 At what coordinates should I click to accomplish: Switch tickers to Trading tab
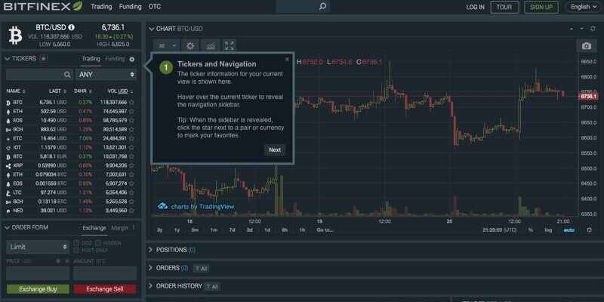(x=91, y=59)
